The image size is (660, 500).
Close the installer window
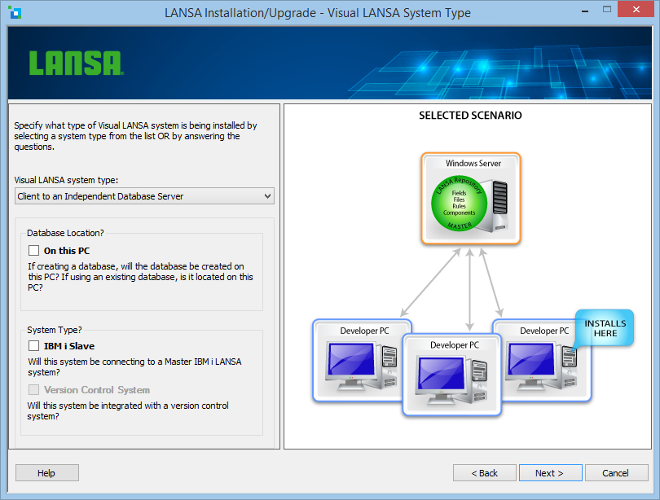[x=636, y=9]
